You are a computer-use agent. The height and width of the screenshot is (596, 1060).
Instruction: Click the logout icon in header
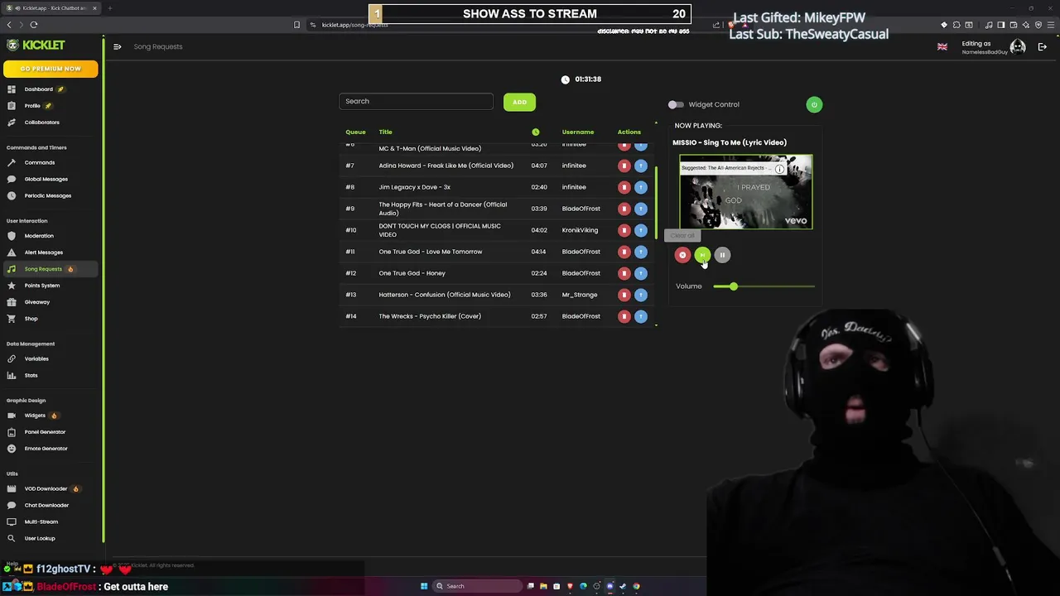pos(1043,47)
